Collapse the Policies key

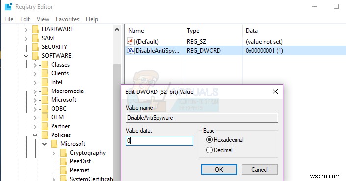click(x=35, y=135)
